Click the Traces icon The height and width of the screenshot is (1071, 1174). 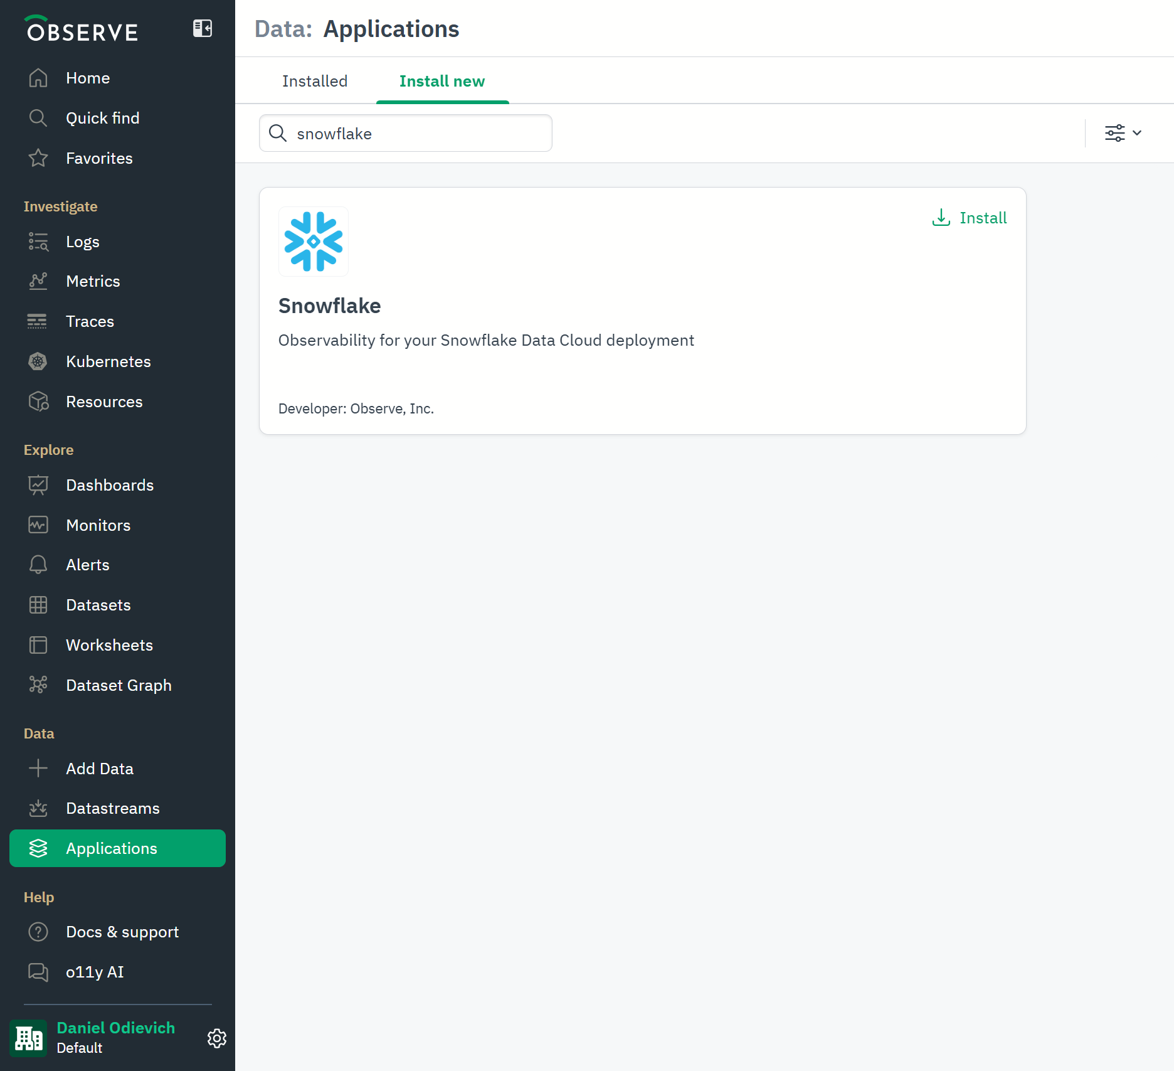click(37, 321)
